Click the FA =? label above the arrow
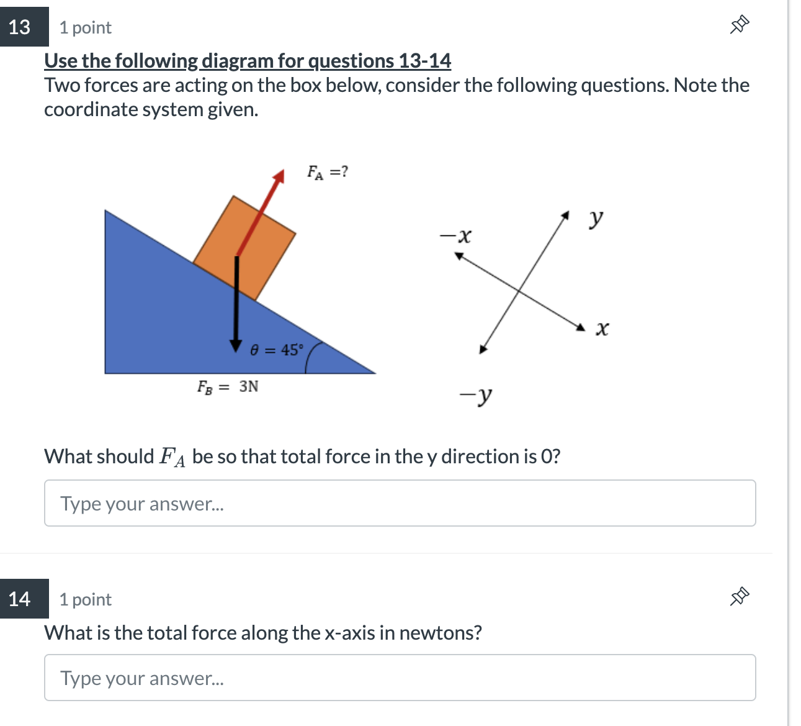 click(327, 171)
